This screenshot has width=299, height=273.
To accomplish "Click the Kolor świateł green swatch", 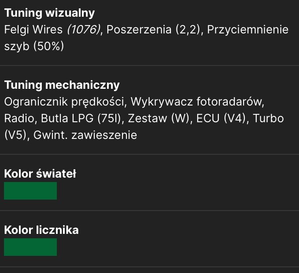I will 30,191.
